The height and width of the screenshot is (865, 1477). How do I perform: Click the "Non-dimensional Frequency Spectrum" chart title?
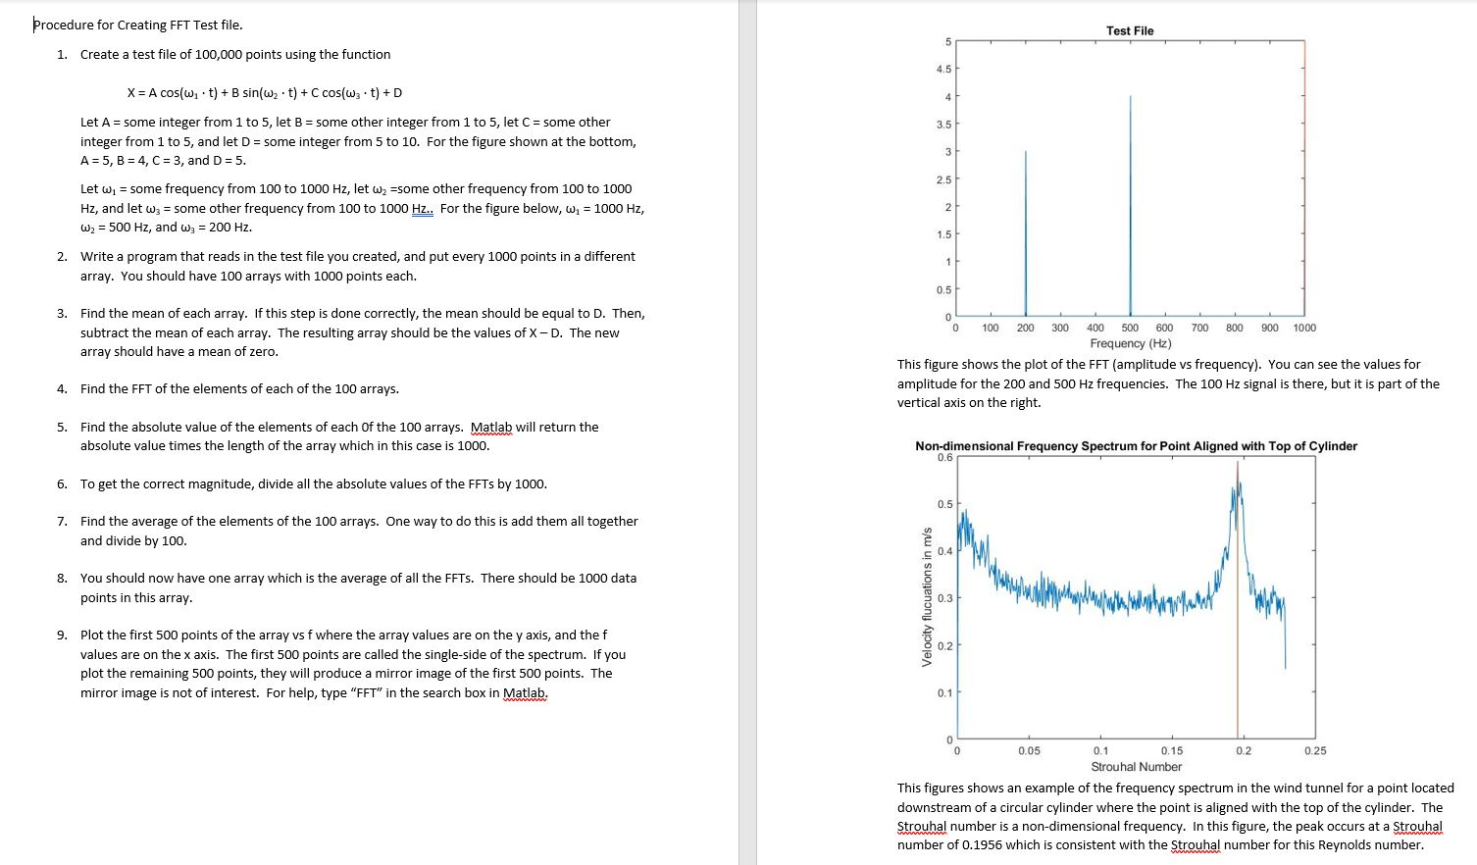pos(1136,446)
